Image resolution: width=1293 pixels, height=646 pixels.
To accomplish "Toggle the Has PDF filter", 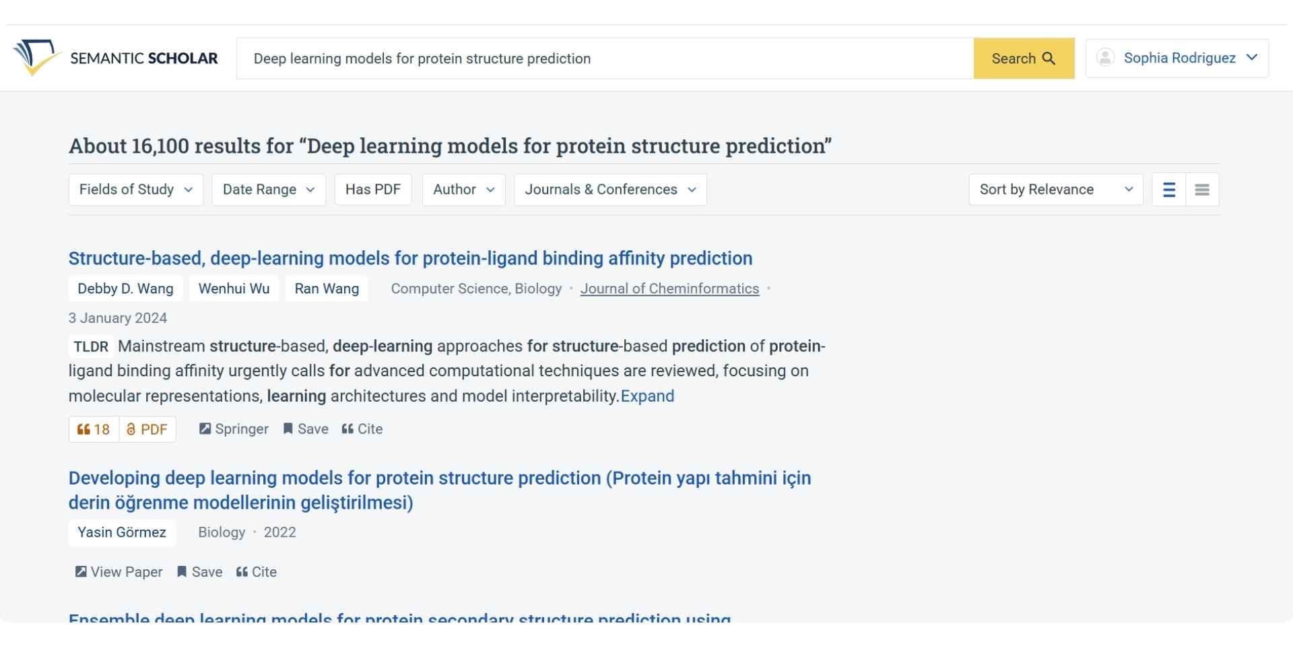I will 373,189.
